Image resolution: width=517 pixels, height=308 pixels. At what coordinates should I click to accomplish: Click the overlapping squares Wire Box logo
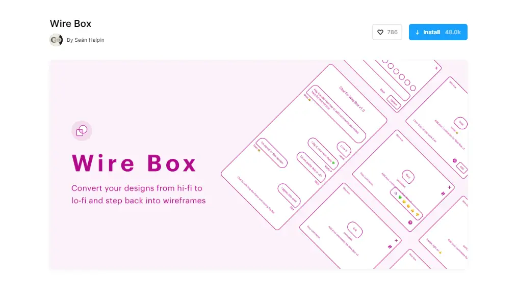tap(81, 131)
